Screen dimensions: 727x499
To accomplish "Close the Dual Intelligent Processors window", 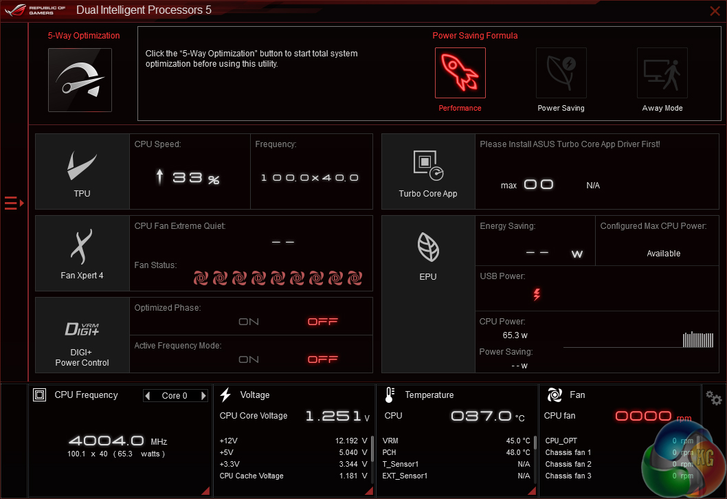I will pyautogui.click(x=715, y=11).
